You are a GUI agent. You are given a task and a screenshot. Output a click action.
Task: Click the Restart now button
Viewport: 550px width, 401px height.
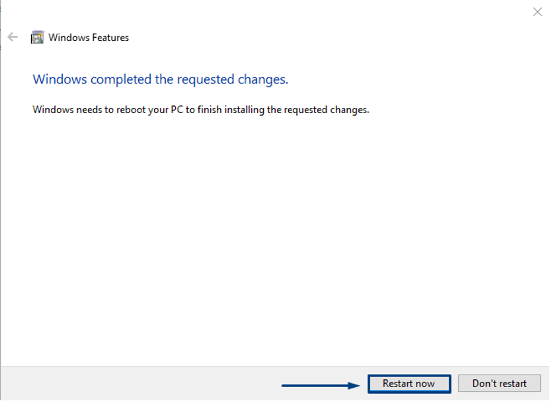point(409,383)
